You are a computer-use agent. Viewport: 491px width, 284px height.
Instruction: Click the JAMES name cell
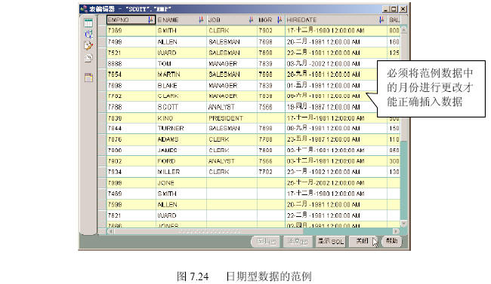tap(181, 150)
